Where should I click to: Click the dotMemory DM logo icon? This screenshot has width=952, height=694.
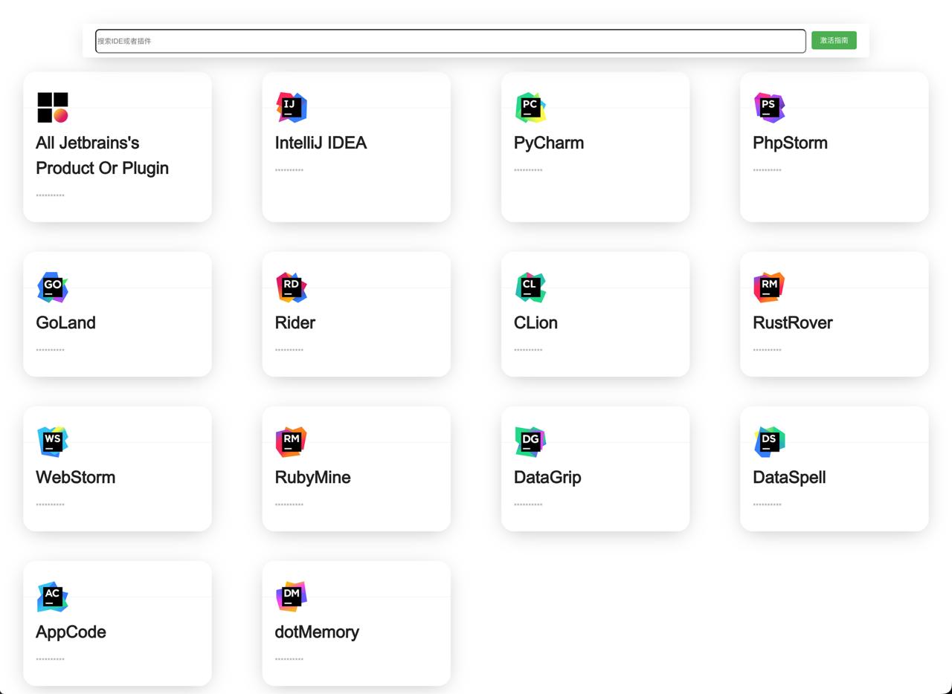click(292, 597)
